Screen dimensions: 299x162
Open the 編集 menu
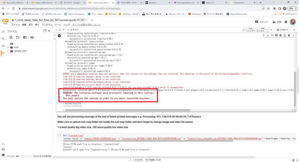(24, 25)
